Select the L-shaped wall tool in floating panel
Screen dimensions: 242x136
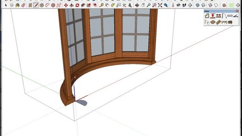[207, 16]
